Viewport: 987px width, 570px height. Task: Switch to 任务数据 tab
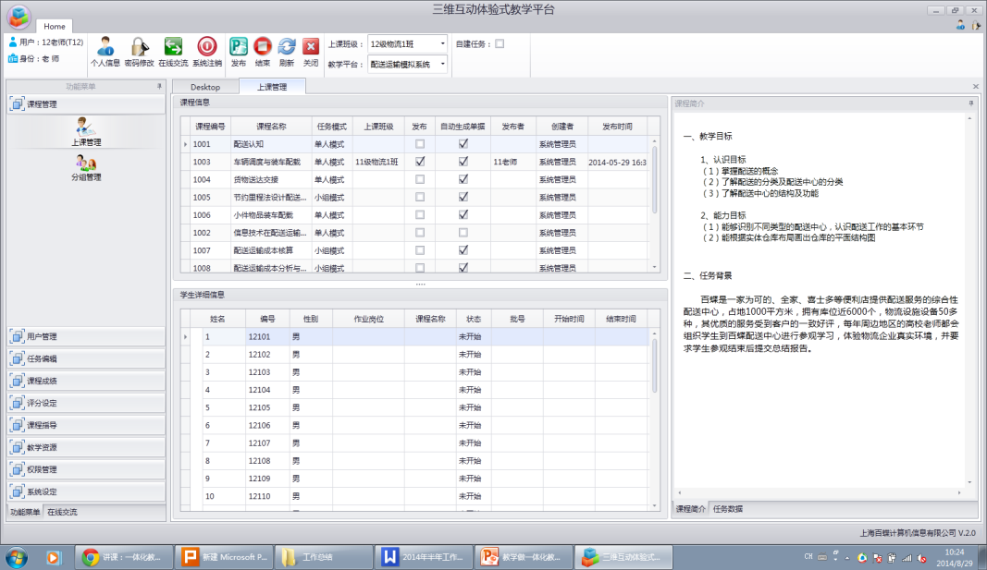coord(726,509)
